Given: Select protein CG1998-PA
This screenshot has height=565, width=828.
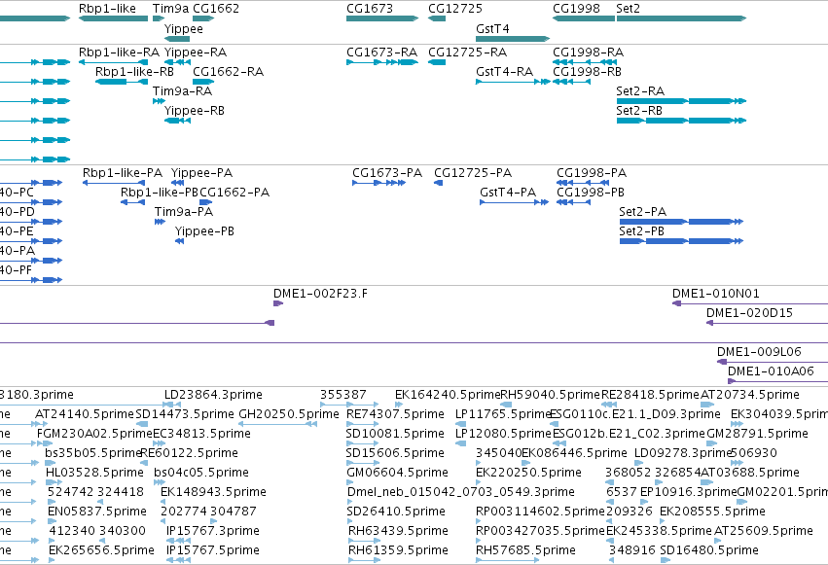Looking at the screenshot, I should tap(583, 183).
